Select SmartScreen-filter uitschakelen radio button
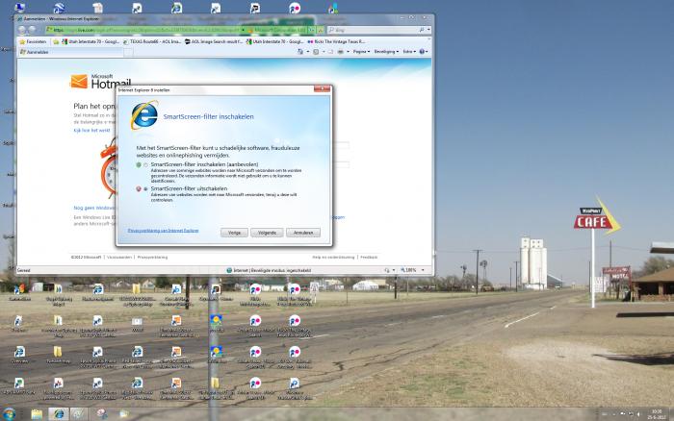 pyautogui.click(x=145, y=188)
